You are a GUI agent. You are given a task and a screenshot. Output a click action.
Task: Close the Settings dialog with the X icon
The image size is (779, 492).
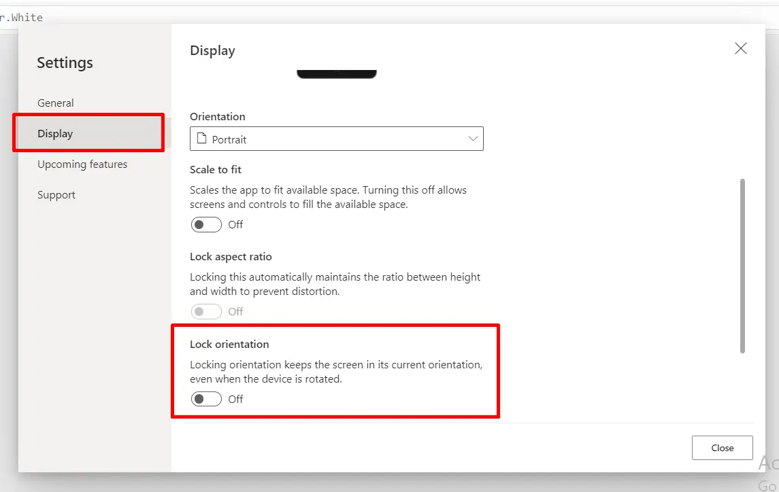(x=740, y=48)
